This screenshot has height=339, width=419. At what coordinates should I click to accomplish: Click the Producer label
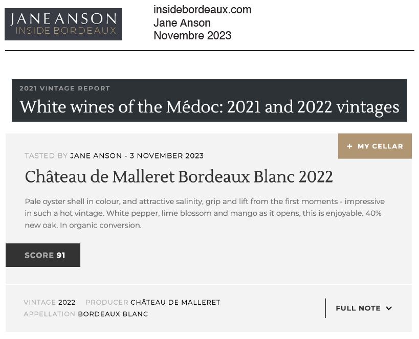pos(107,302)
